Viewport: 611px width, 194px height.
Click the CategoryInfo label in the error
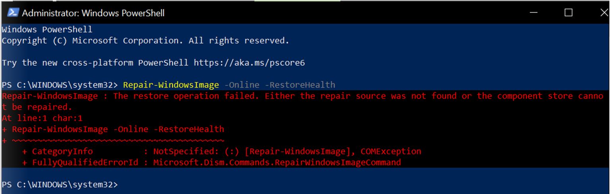pos(62,151)
